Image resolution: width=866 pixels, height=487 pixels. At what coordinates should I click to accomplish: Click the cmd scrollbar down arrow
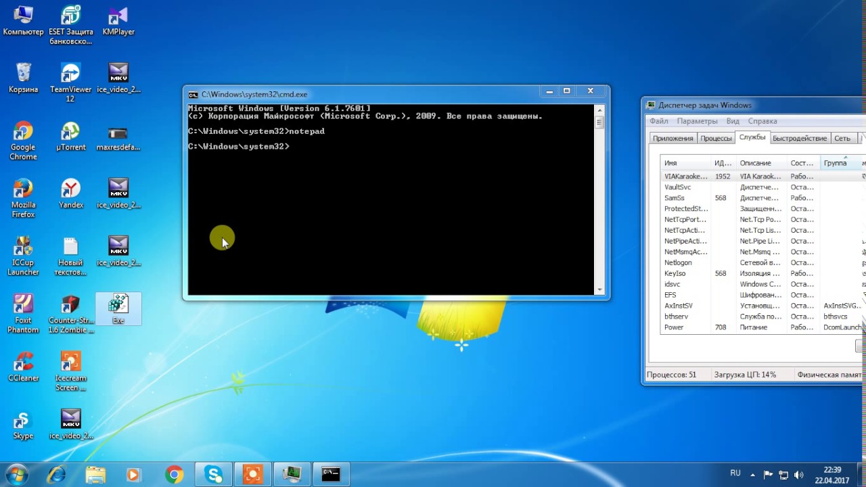pos(599,289)
